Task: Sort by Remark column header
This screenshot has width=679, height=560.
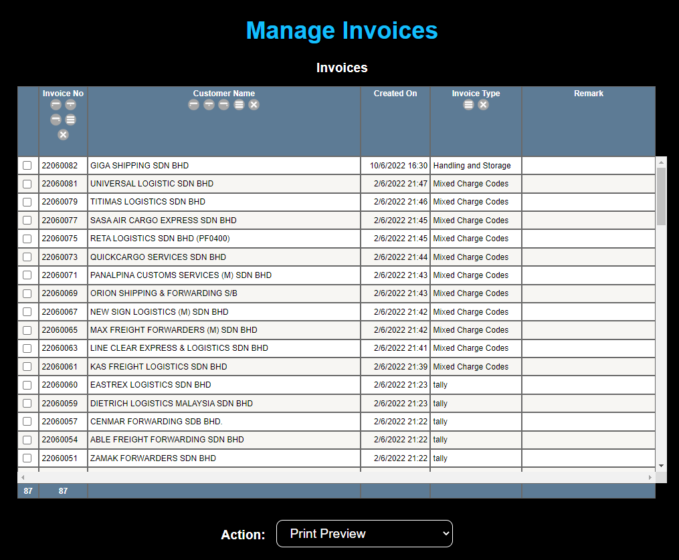Action: [589, 94]
